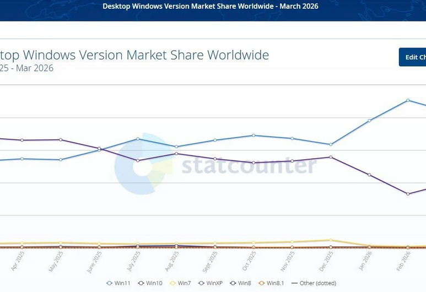
Task: Click the Win11 point for Oct 2025
Action: click(254, 135)
